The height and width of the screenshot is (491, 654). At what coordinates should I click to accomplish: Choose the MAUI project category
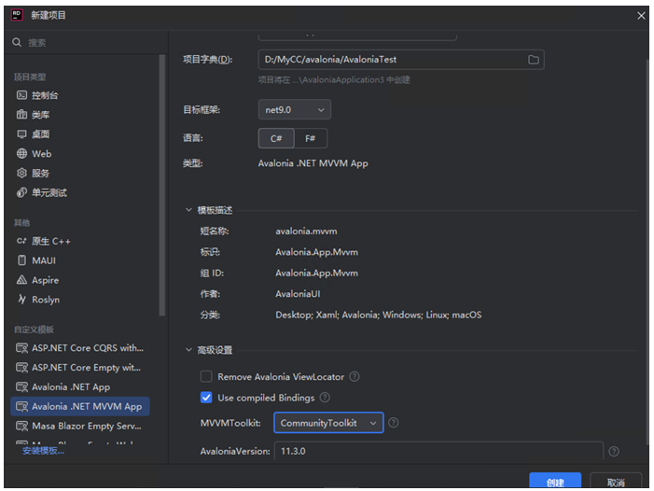pos(44,260)
